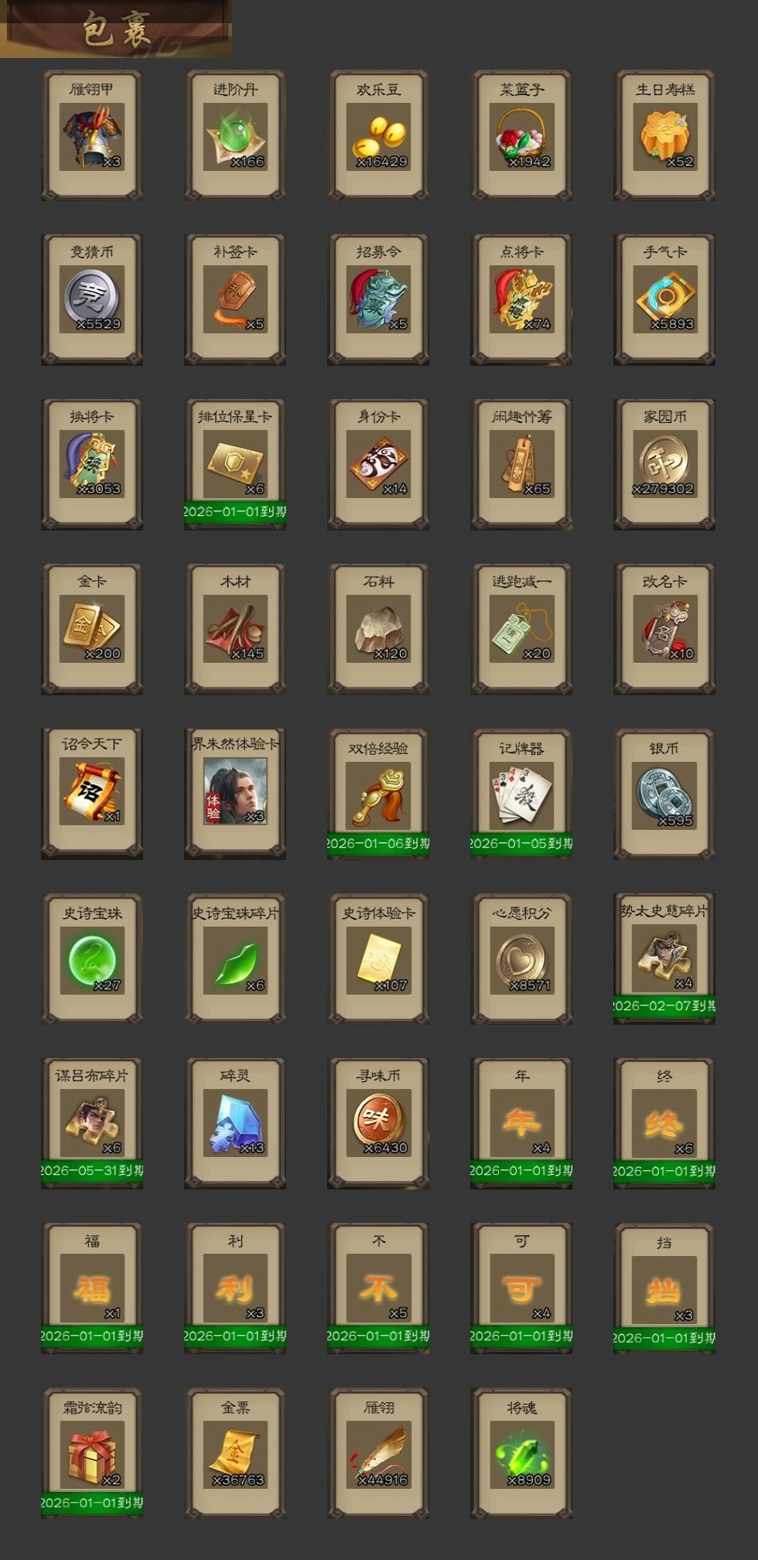Open the 进阶丹 green orb item
This screenshot has width=758, height=1560.
pyautogui.click(x=235, y=136)
